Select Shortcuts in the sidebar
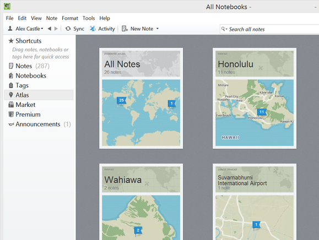This screenshot has width=319, height=240. (29, 41)
